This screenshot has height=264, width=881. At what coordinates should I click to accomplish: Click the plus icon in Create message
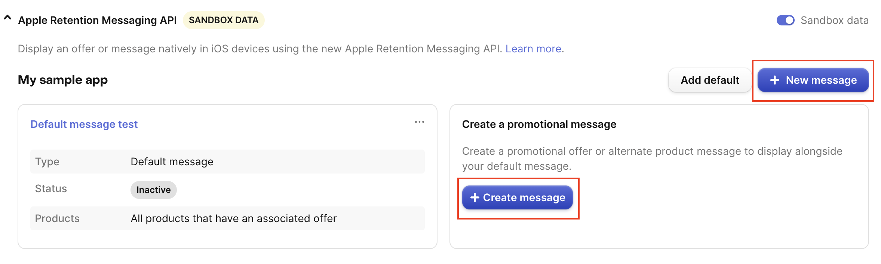(x=475, y=197)
